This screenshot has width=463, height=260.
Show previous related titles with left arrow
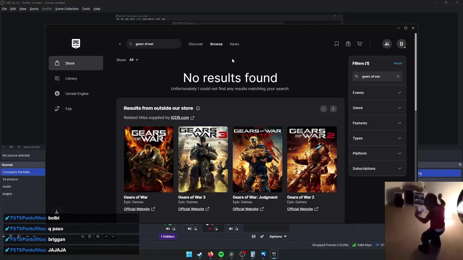click(x=323, y=109)
